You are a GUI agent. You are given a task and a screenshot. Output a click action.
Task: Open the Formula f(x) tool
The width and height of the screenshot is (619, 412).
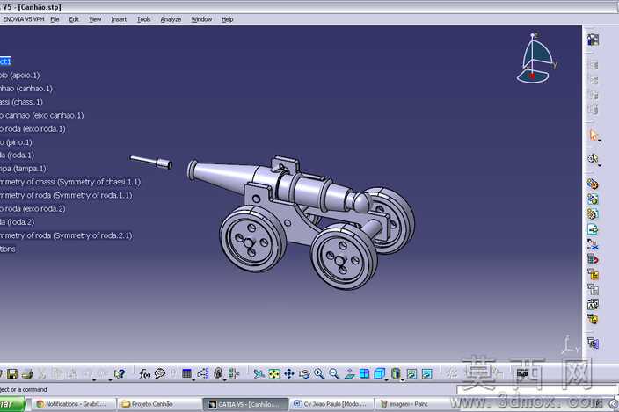click(x=144, y=373)
